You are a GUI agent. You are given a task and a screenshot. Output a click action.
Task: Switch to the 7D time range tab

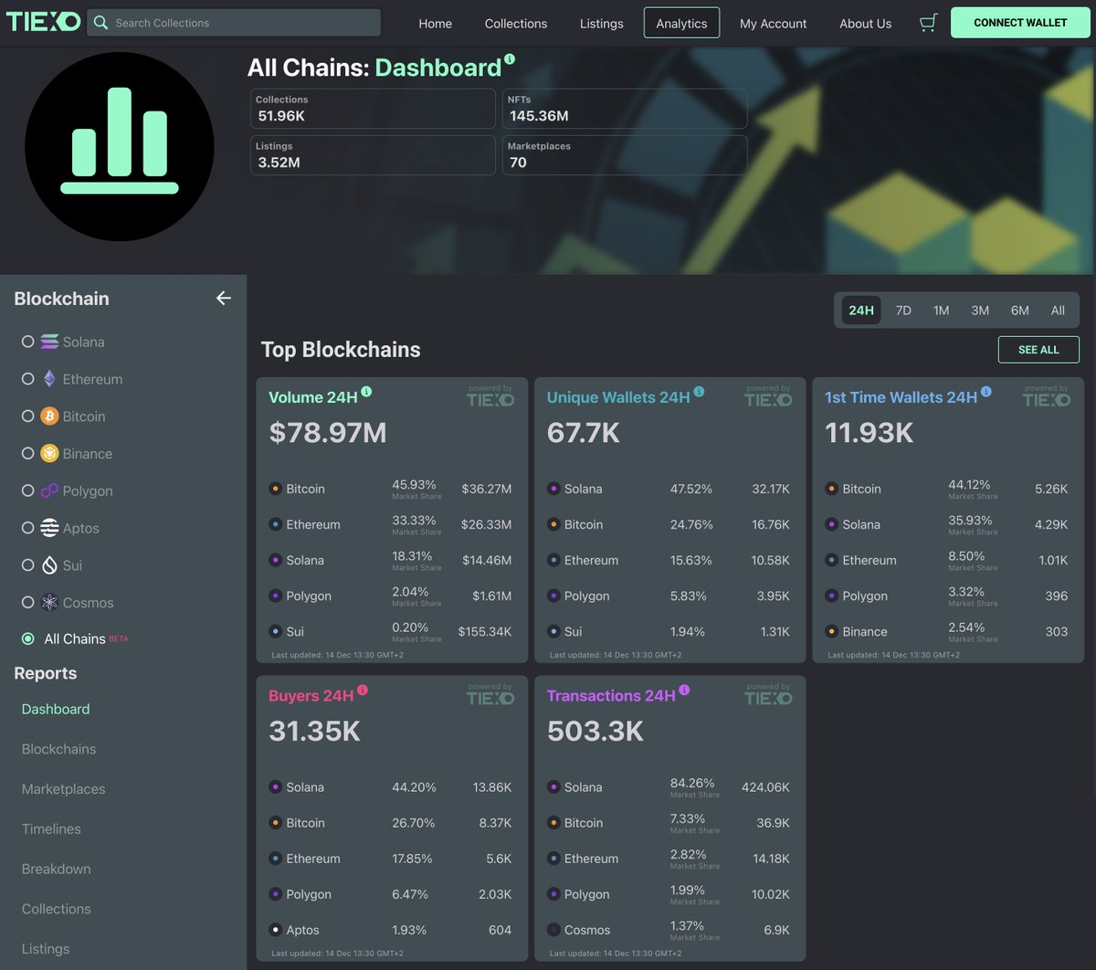(903, 310)
